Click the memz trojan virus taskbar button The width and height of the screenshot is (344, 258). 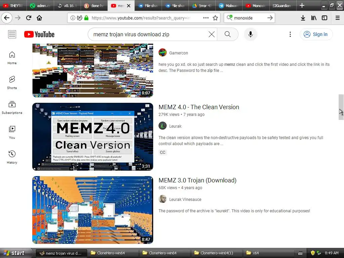point(61,253)
